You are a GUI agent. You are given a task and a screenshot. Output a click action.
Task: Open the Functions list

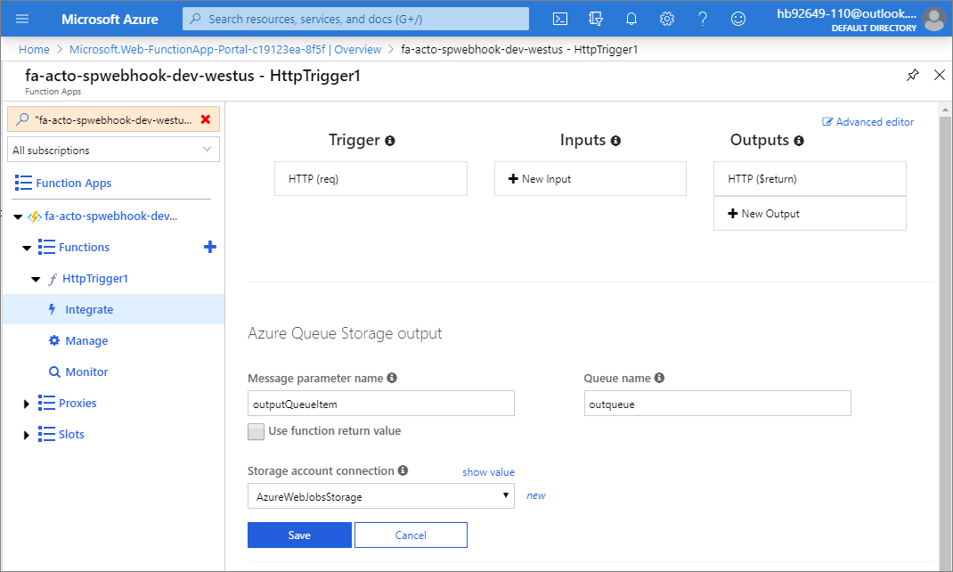(84, 247)
